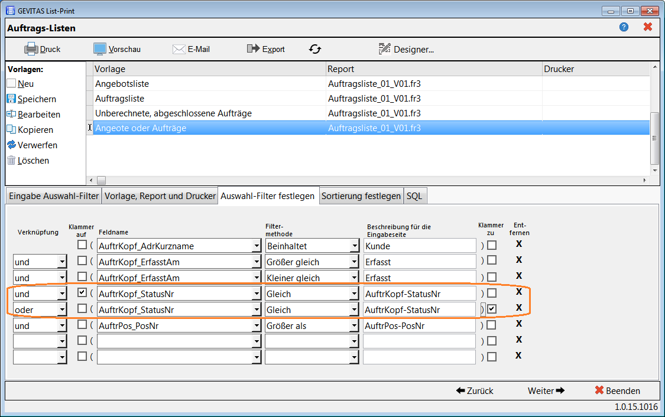
Task: Edit Beschreibung field AuftrPos-PosNr
Action: click(420, 326)
